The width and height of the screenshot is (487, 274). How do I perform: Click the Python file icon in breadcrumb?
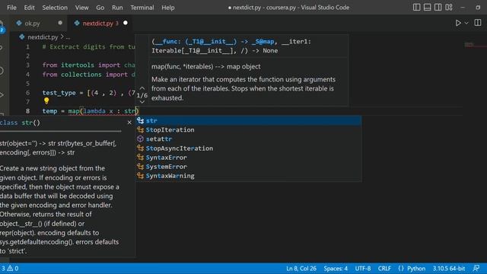22,37
